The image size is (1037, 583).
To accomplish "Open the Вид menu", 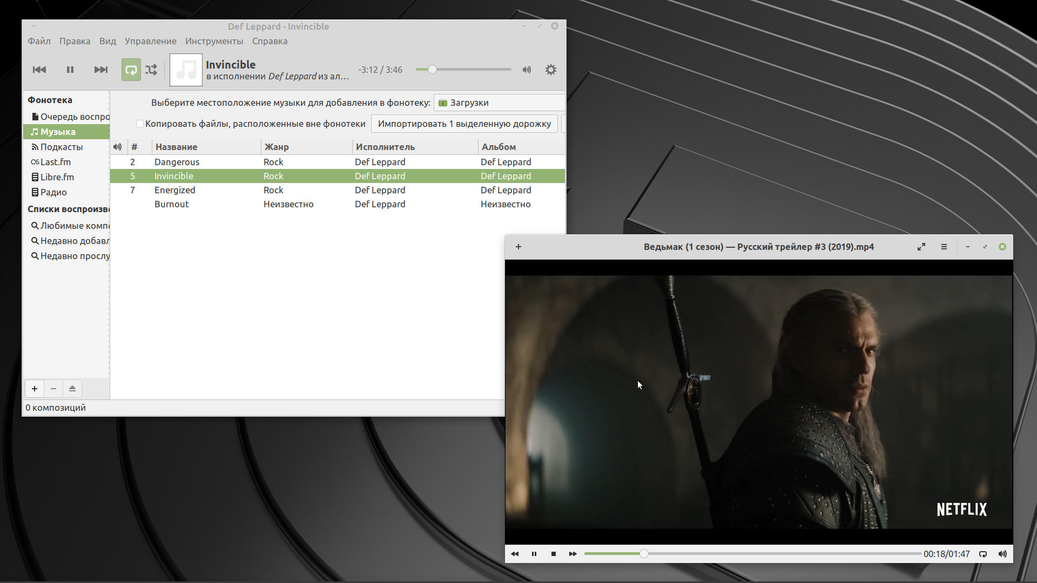I will tap(107, 41).
